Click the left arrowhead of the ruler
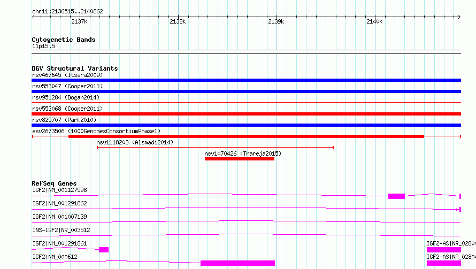 33,17
